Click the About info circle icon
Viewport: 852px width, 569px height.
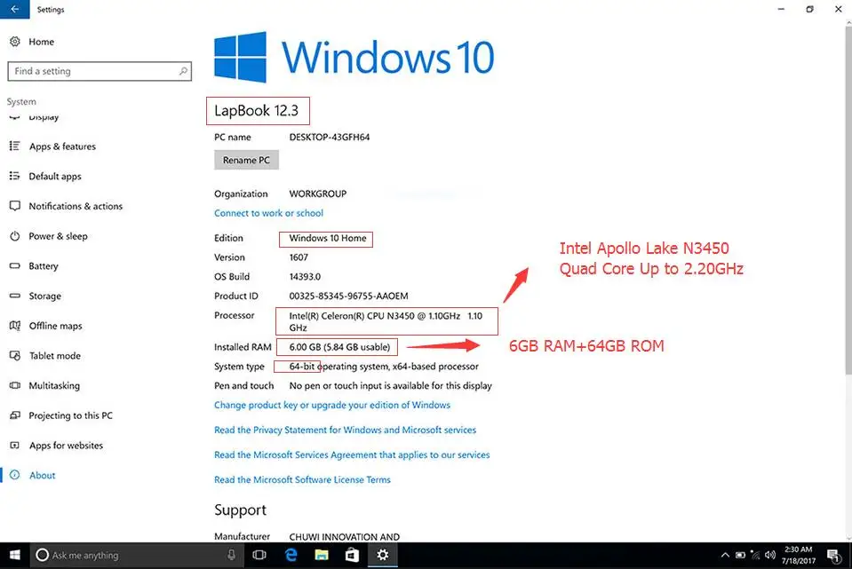[x=15, y=475]
